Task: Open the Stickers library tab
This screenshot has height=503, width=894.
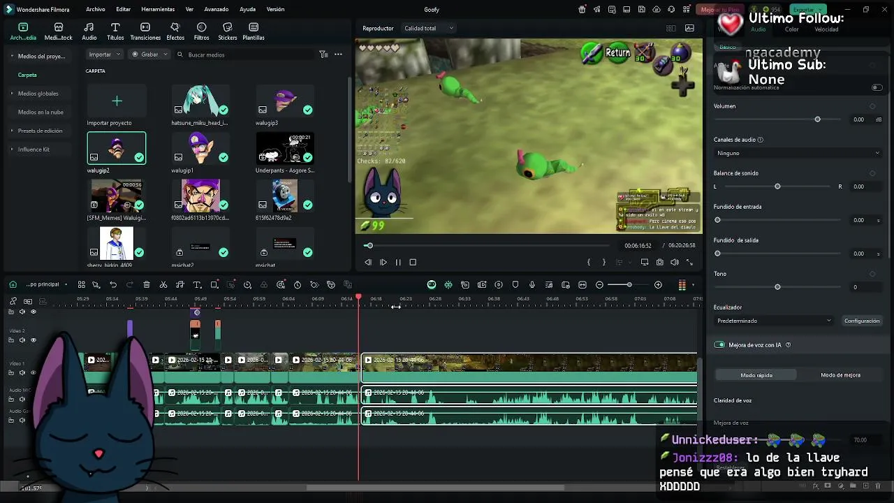Action: 227,31
